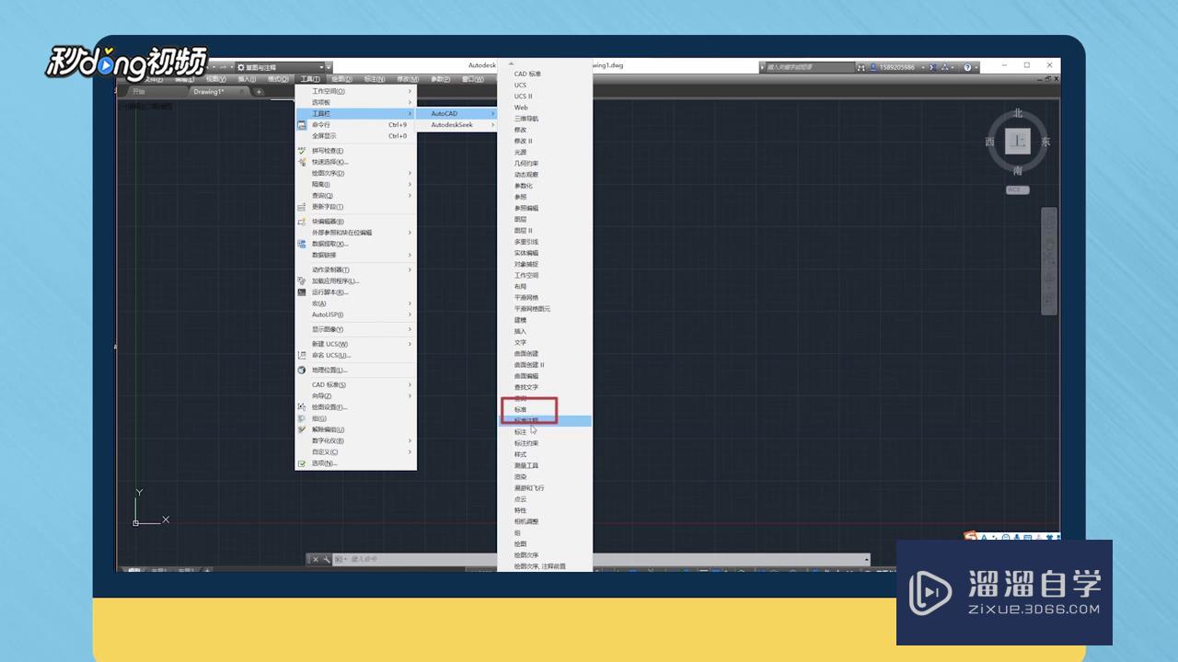Image resolution: width=1178 pixels, height=662 pixels.
Task: Click the block editor (块编辑器) icon
Action: (302, 222)
